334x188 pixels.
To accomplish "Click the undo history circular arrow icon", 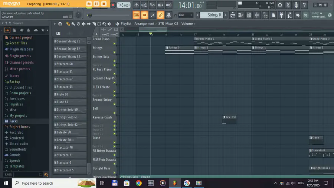I will (280, 5).
